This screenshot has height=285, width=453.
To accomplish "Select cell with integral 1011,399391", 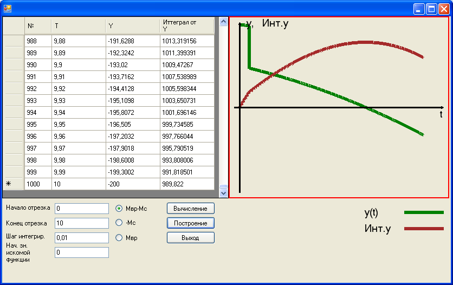I will pos(187,53).
